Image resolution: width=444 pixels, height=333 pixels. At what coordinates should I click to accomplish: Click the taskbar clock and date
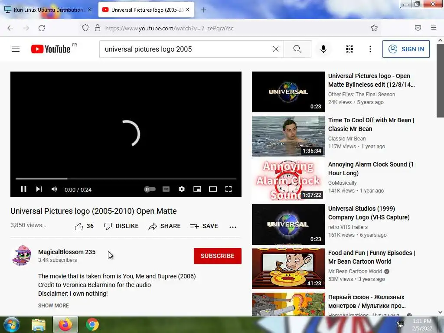pos(422,325)
